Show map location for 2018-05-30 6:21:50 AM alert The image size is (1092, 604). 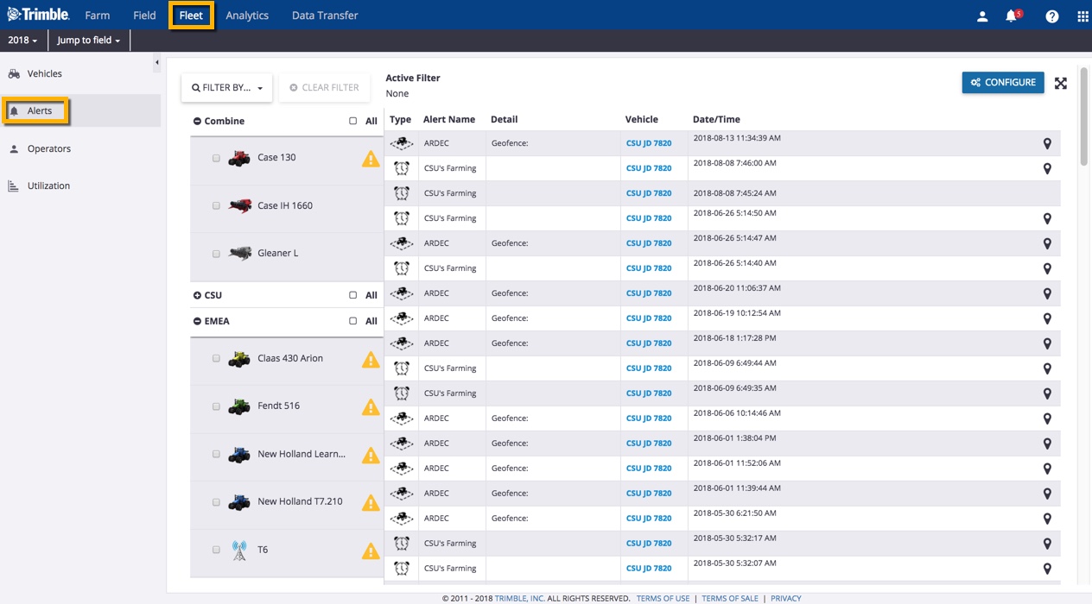pyautogui.click(x=1047, y=519)
